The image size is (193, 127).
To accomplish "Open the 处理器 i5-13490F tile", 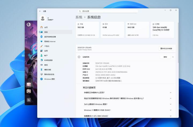I will [x=162, y=30].
